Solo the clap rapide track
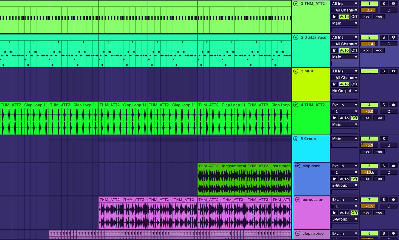 pyautogui.click(x=384, y=233)
